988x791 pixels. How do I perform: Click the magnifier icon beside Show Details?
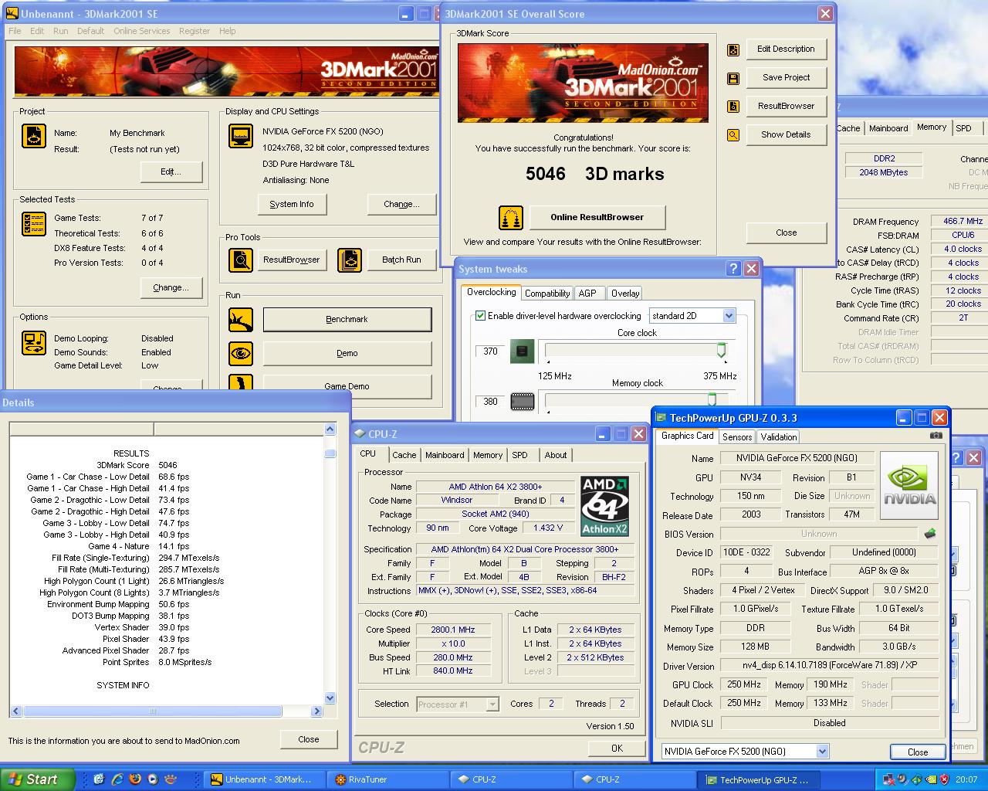pyautogui.click(x=733, y=135)
